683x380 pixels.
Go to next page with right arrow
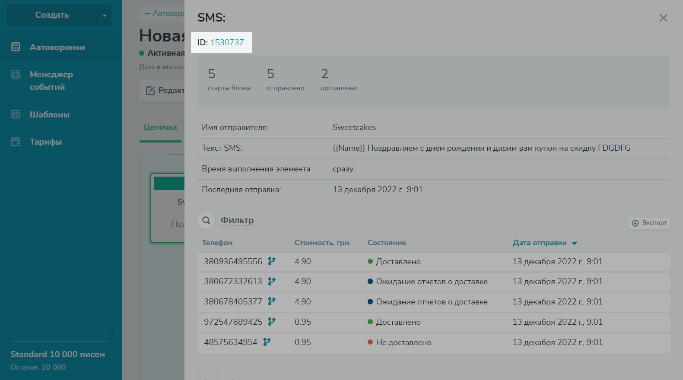tap(231, 377)
